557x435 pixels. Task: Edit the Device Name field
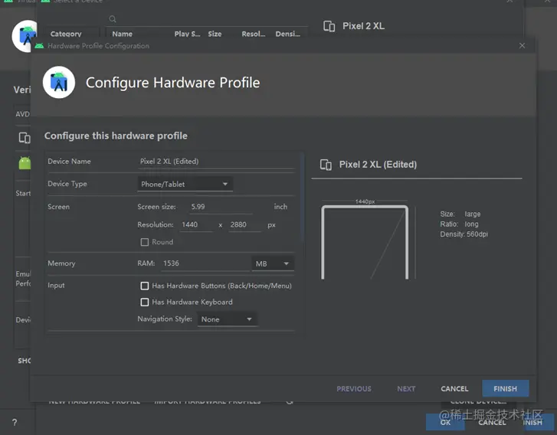(216, 162)
